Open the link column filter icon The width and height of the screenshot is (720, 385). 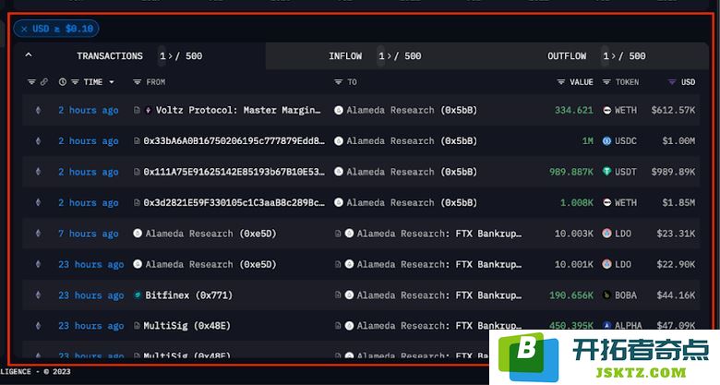(31, 82)
